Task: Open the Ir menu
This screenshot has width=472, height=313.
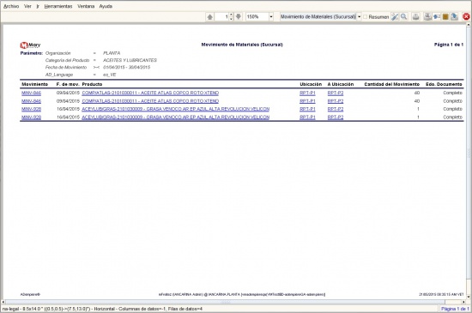Action: click(x=38, y=6)
